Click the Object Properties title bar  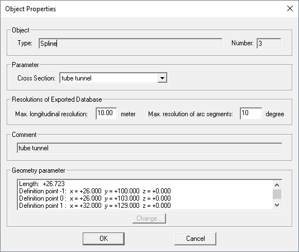[143, 9]
